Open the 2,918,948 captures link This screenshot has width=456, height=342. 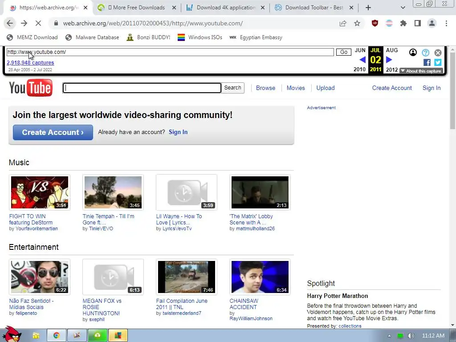(30, 62)
